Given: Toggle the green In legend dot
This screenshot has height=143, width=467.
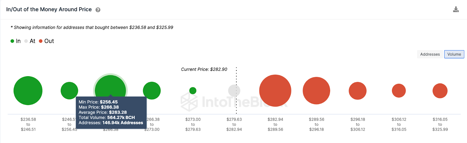Looking at the screenshot, I should pyautogui.click(x=12, y=41).
